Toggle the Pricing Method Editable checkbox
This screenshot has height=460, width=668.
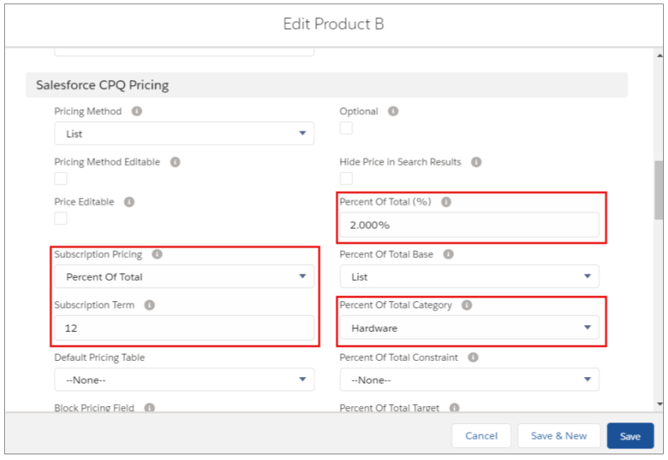(60, 179)
